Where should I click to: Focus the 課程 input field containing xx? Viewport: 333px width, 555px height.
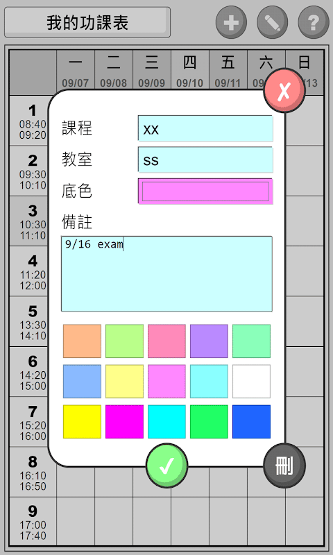pos(205,128)
